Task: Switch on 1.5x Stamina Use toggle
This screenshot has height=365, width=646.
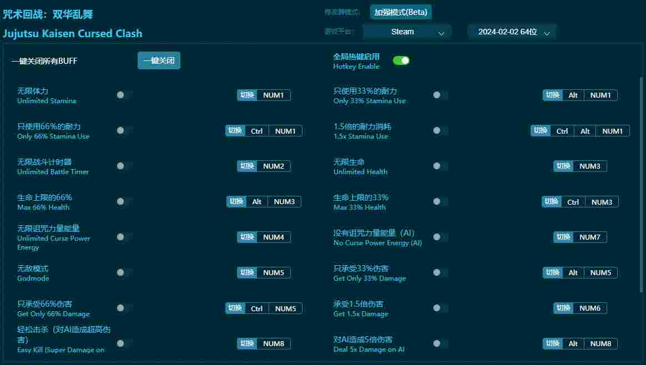Action: tap(441, 130)
